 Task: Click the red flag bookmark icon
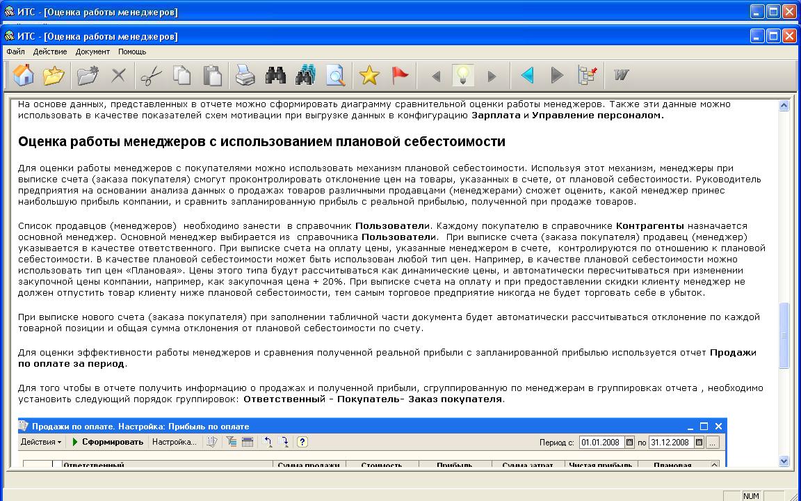400,75
